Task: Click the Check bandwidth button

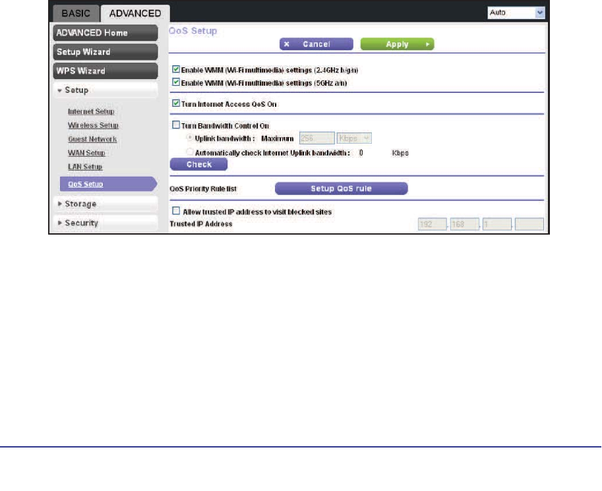Action: (x=198, y=164)
